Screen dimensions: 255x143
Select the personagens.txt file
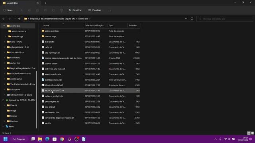pos(90,102)
